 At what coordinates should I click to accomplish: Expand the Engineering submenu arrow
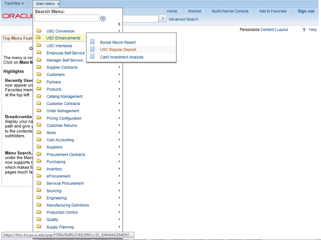(119, 197)
